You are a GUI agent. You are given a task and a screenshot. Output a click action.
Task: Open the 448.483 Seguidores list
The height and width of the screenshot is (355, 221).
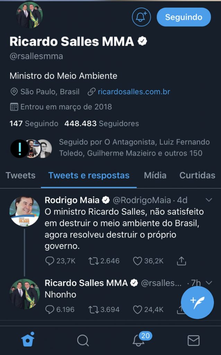[101, 123]
